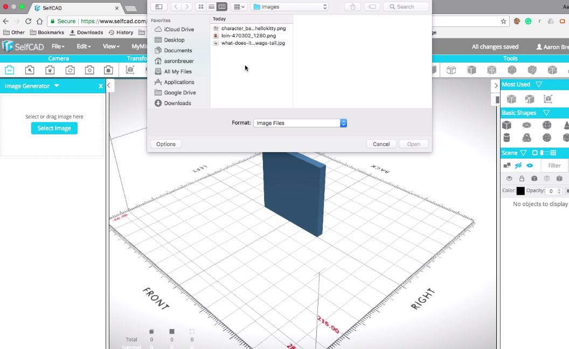Click the wireframe cube icon in Tools
Viewport: 569px width, 349px height.
451,70
